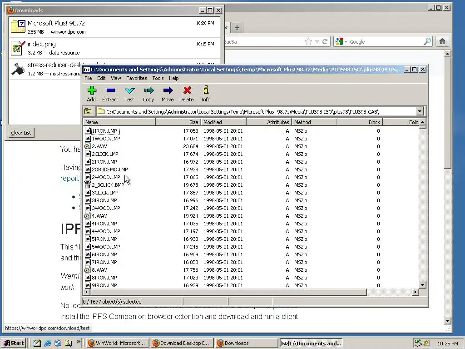Image resolution: width=465 pixels, height=349 pixels.
Task: Reload the page in Firefox
Action: click(x=325, y=41)
